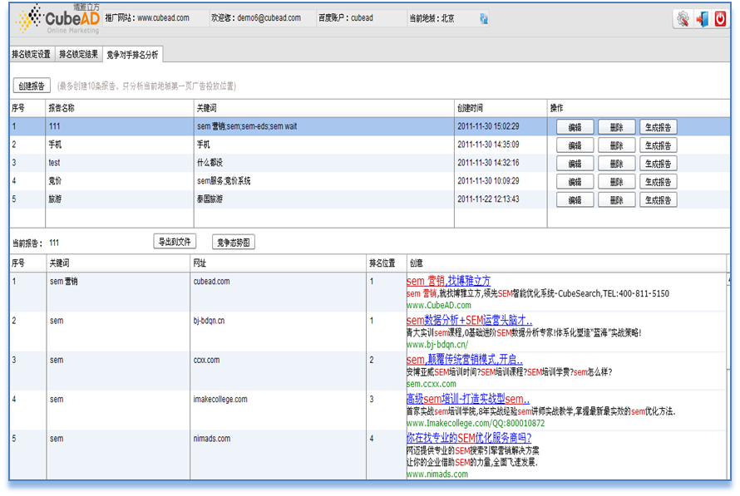740x496 pixels.
Task: Click timestamp '2011-11-30 15:02:29'
Action: (x=488, y=126)
